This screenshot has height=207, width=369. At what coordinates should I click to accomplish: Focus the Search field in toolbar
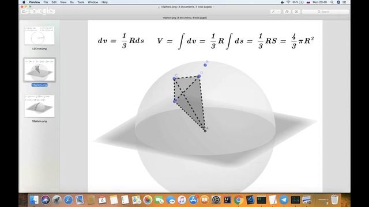click(x=325, y=11)
